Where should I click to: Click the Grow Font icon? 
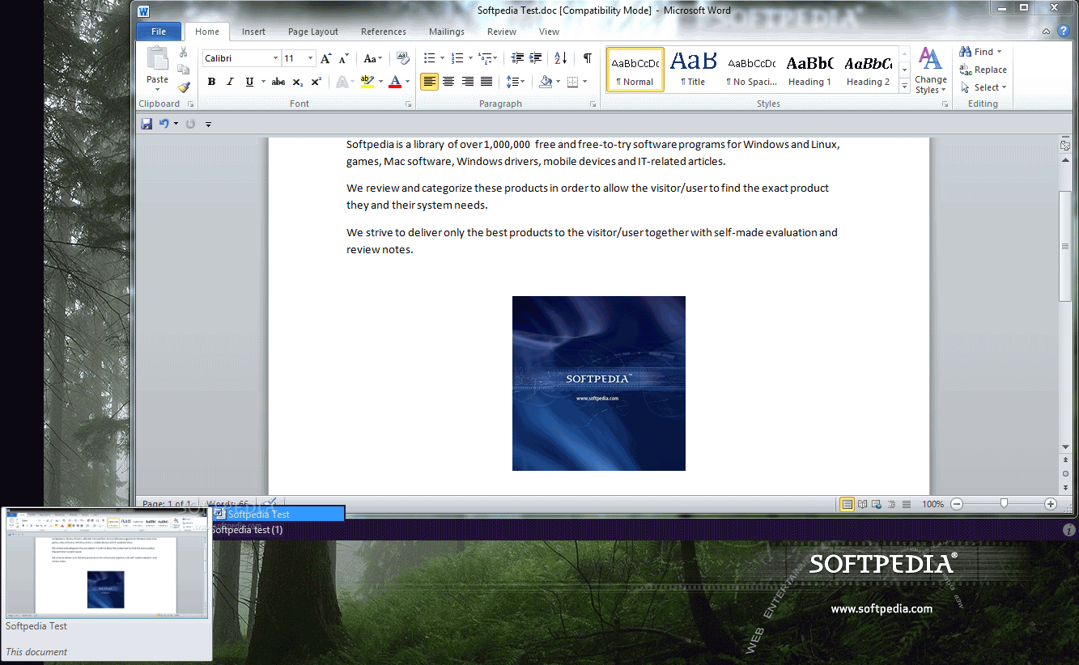click(325, 58)
